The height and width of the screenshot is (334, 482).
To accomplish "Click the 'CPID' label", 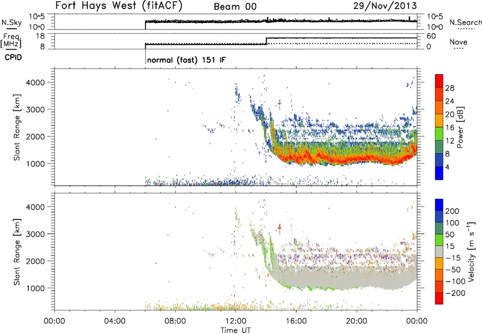I will (13, 57).
